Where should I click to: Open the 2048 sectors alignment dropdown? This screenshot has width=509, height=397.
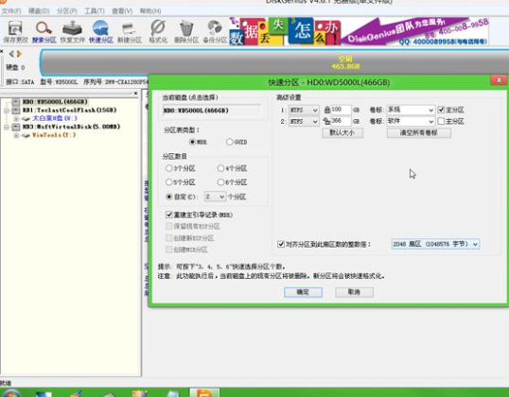pyautogui.click(x=435, y=244)
